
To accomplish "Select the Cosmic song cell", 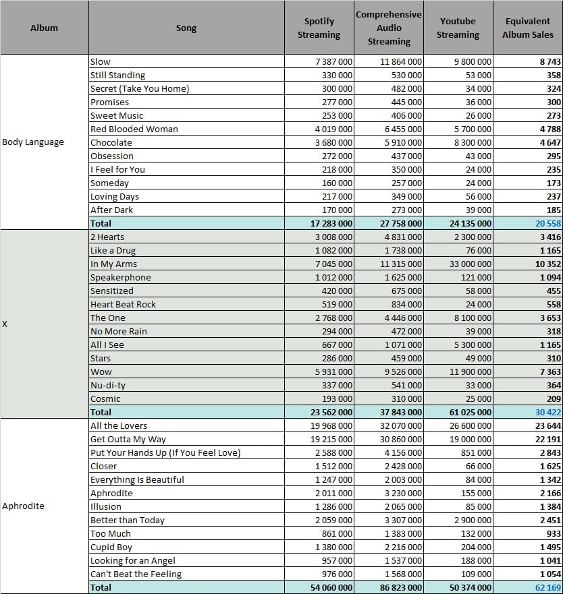I will (x=186, y=398).
